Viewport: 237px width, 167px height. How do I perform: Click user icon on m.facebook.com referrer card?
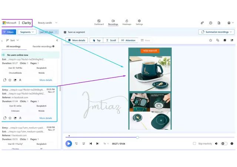pyautogui.click(x=20, y=118)
